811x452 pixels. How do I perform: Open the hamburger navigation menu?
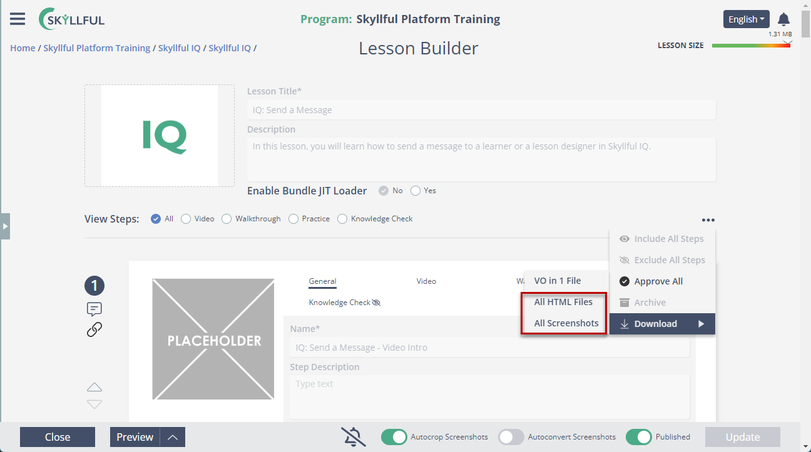tap(18, 19)
